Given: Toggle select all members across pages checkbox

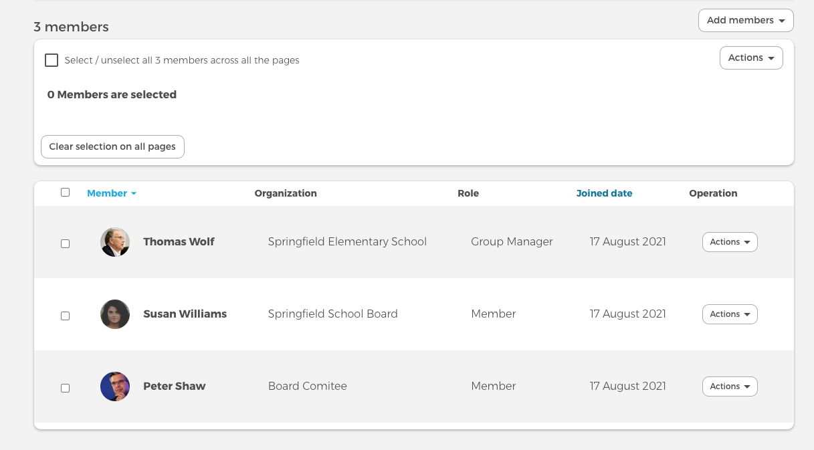Looking at the screenshot, I should pyautogui.click(x=52, y=60).
